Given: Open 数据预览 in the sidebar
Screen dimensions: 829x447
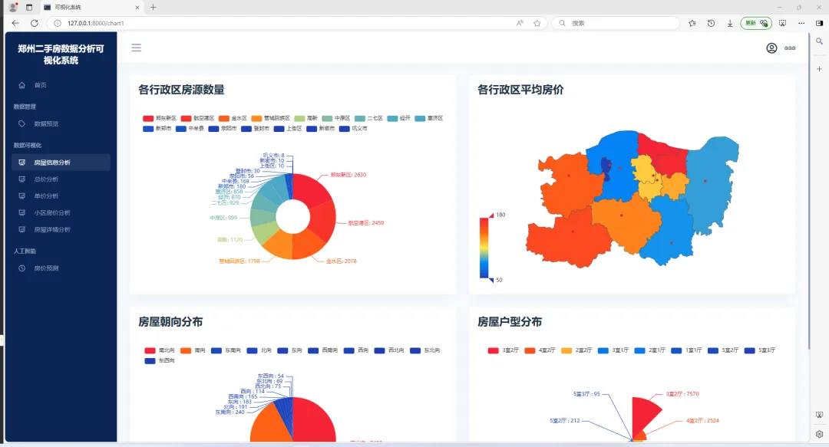Looking at the screenshot, I should pos(46,123).
